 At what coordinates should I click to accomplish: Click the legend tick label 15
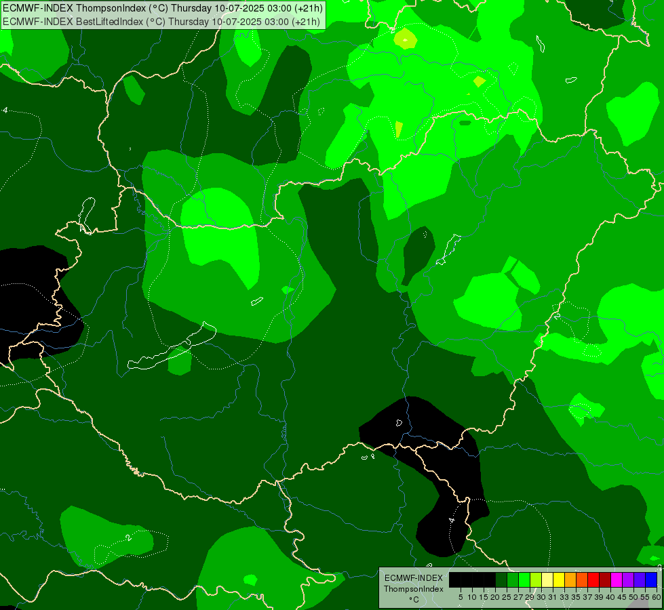(x=484, y=597)
